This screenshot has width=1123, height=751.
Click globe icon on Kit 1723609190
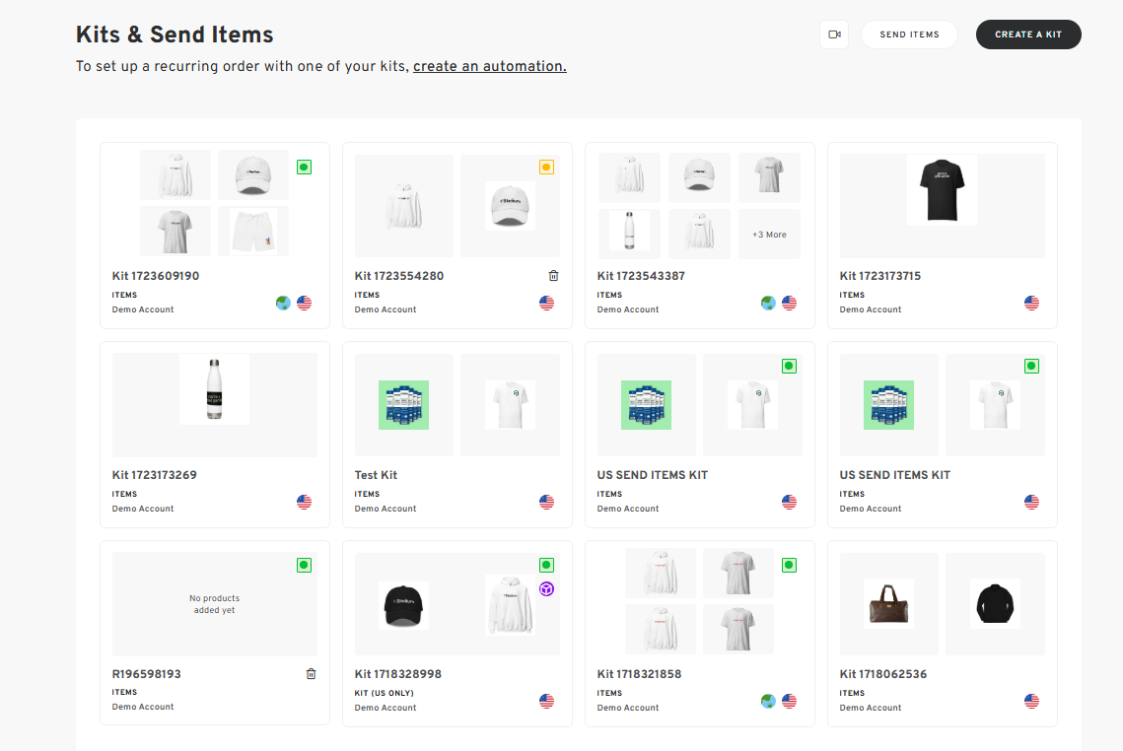coord(284,304)
